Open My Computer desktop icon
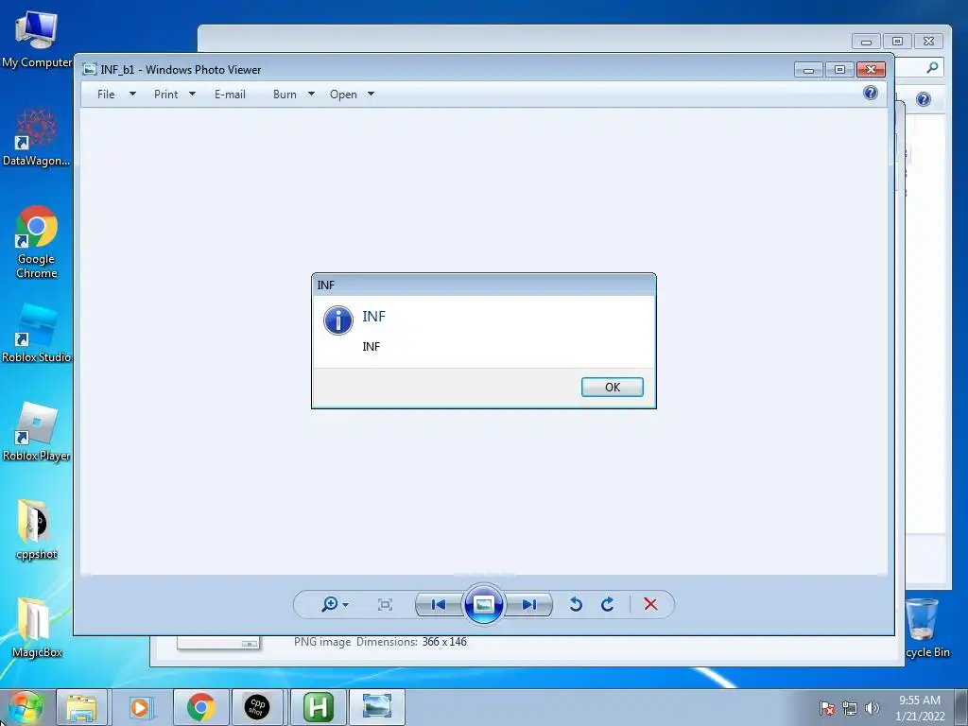The height and width of the screenshot is (726, 968). (x=37, y=40)
